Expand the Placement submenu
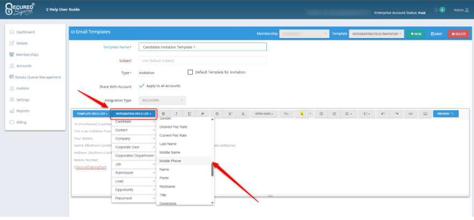 pyautogui.click(x=134, y=198)
